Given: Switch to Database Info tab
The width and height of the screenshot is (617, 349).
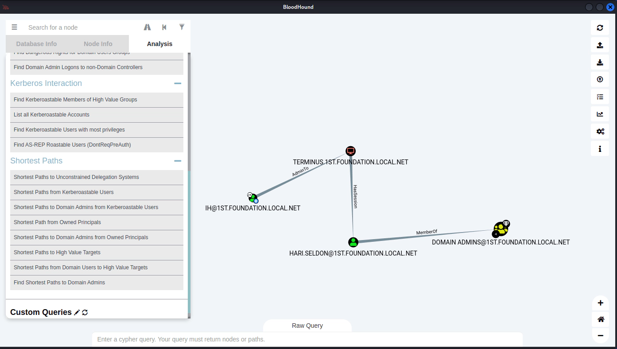Looking at the screenshot, I should (x=36, y=44).
